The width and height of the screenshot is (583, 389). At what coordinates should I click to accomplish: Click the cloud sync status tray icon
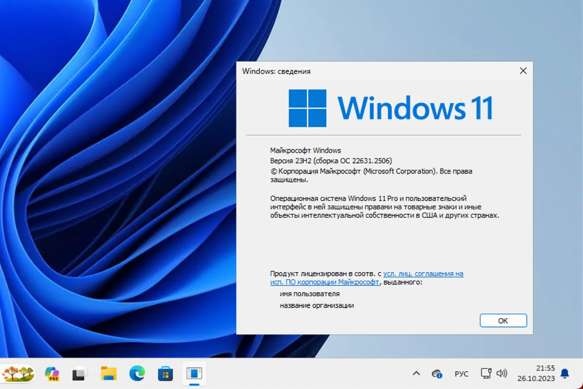pyautogui.click(x=437, y=374)
